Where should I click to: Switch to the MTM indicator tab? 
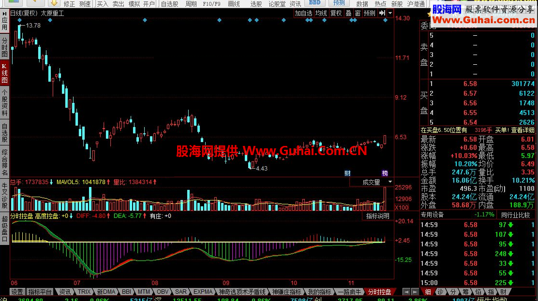click(144, 292)
